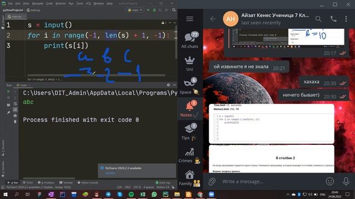
Task: Toggle soft-wrap icon in the Run panel
Action: coord(15,104)
